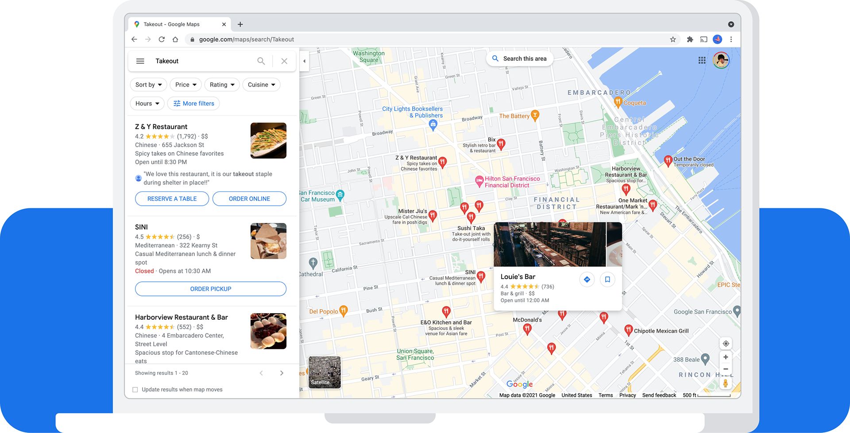
Task: Reload the page
Action: tap(162, 39)
